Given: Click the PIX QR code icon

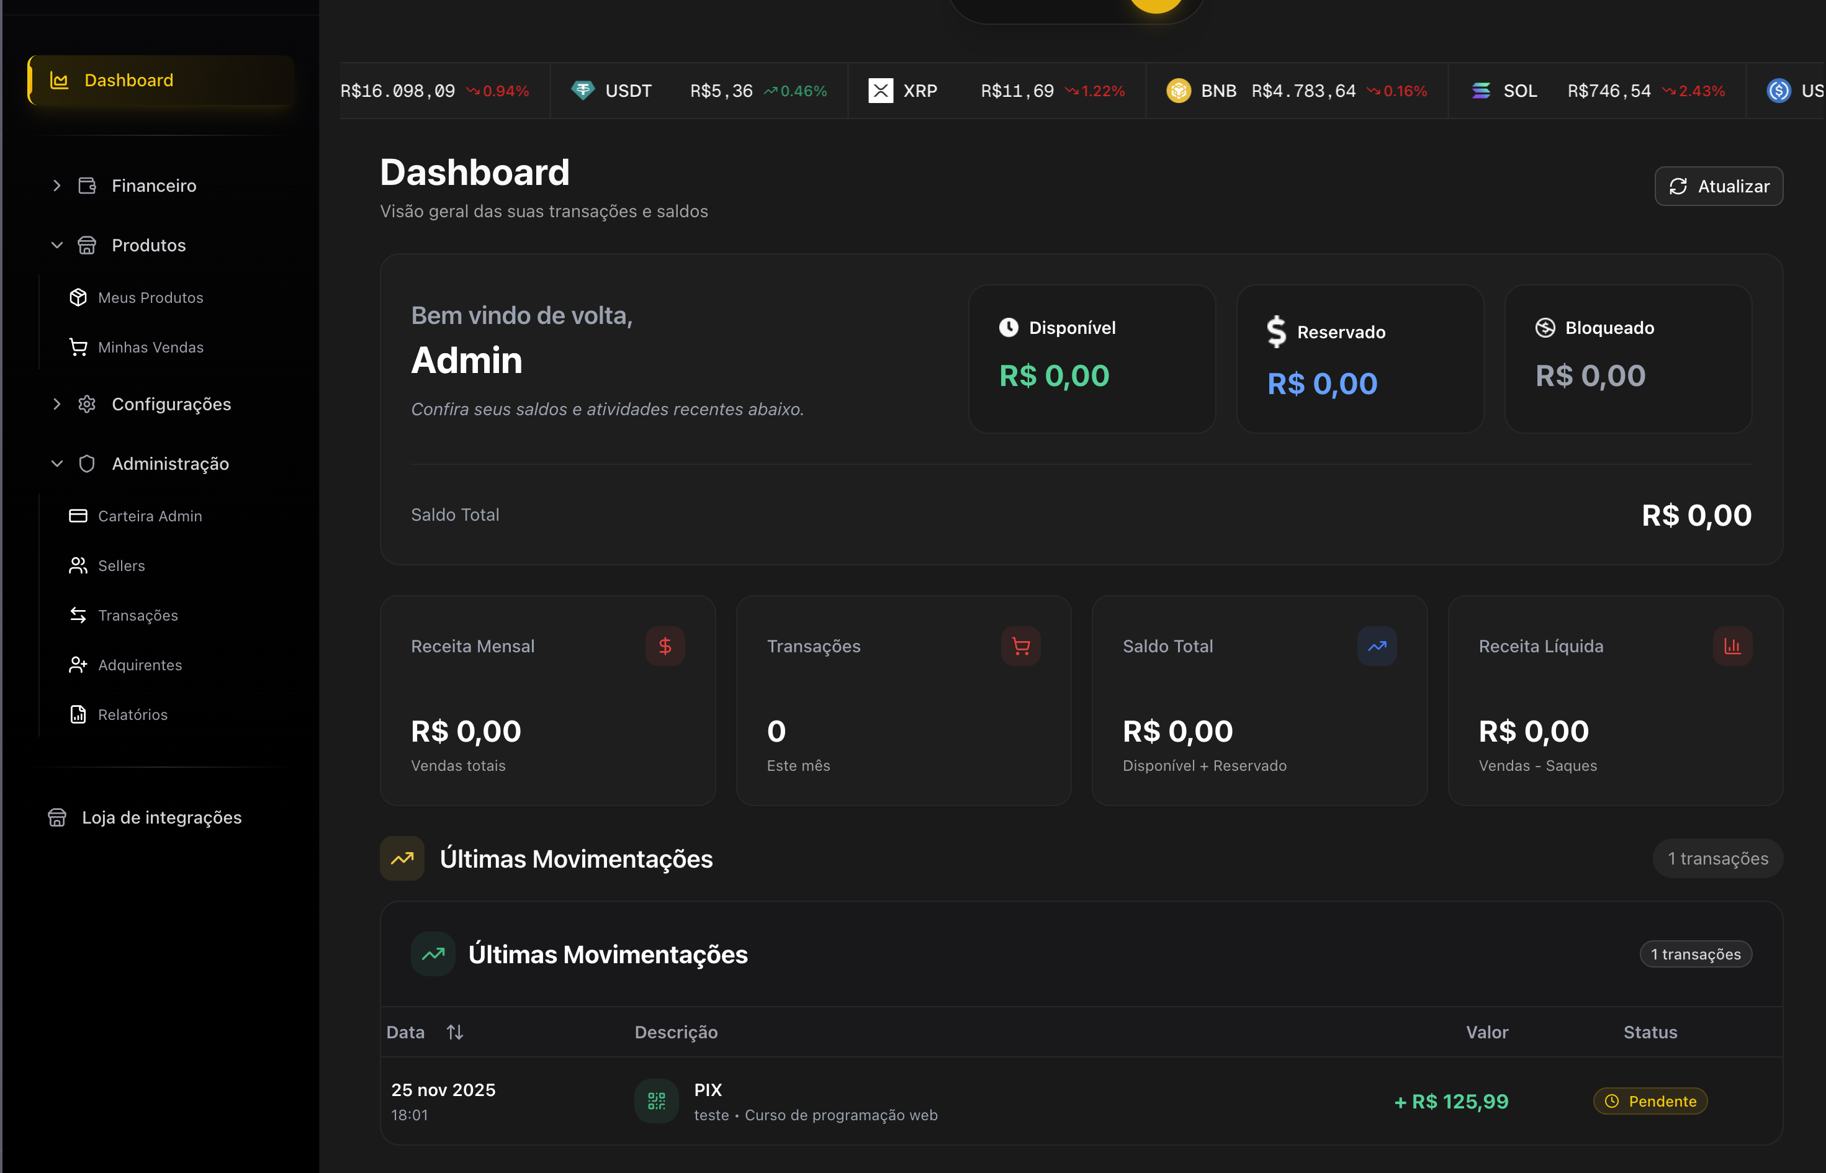Looking at the screenshot, I should pos(656,1100).
